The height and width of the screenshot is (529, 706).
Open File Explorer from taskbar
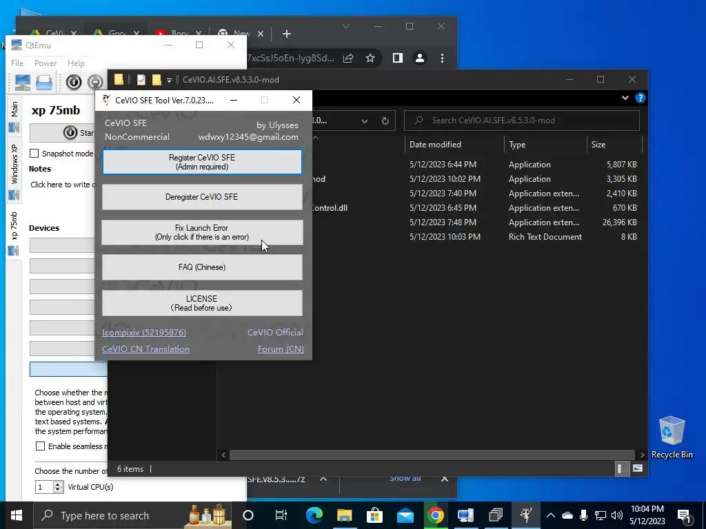click(x=345, y=515)
